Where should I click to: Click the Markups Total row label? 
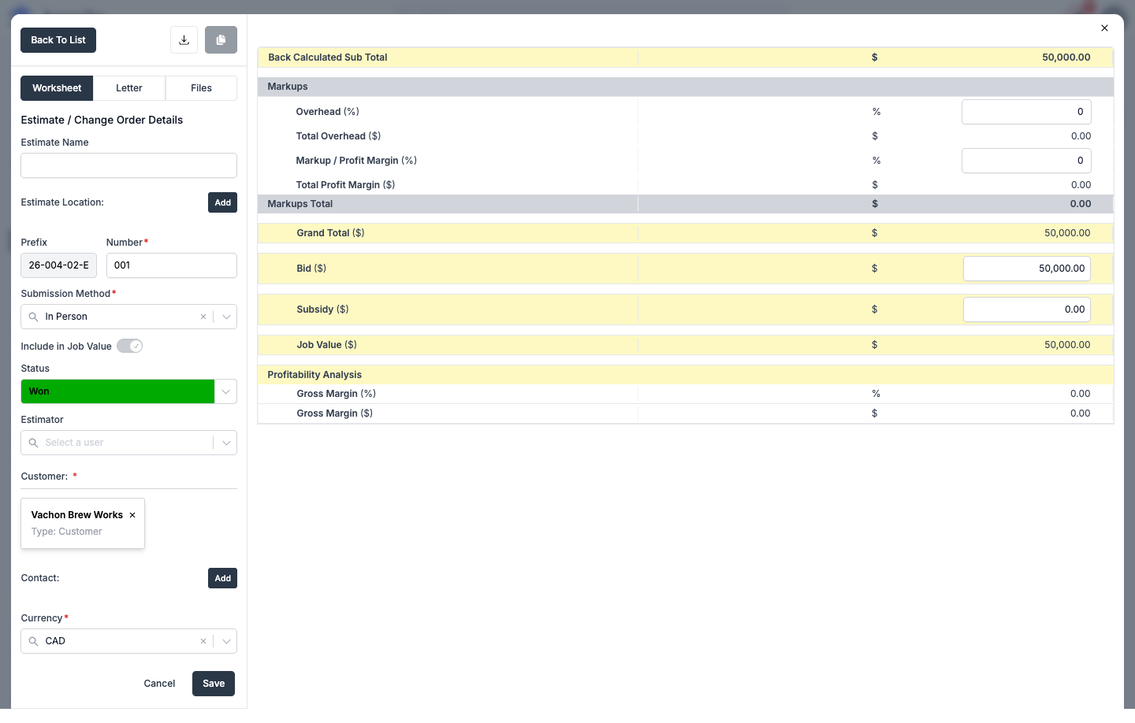[x=300, y=204]
